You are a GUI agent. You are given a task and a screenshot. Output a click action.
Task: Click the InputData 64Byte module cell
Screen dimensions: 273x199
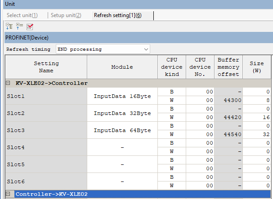122,130
